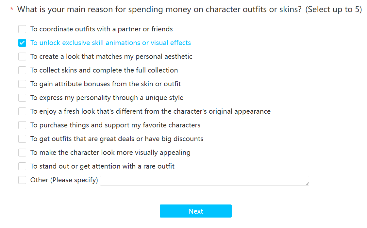This screenshot has height=228, width=367.
Task: Click the 'To stand out or get attention' label text
Action: pyautogui.click(x=102, y=166)
